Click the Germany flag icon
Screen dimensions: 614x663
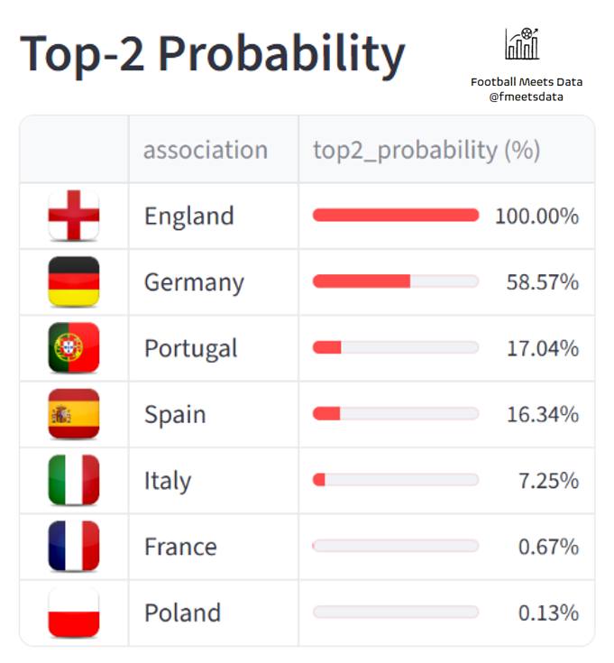74,281
